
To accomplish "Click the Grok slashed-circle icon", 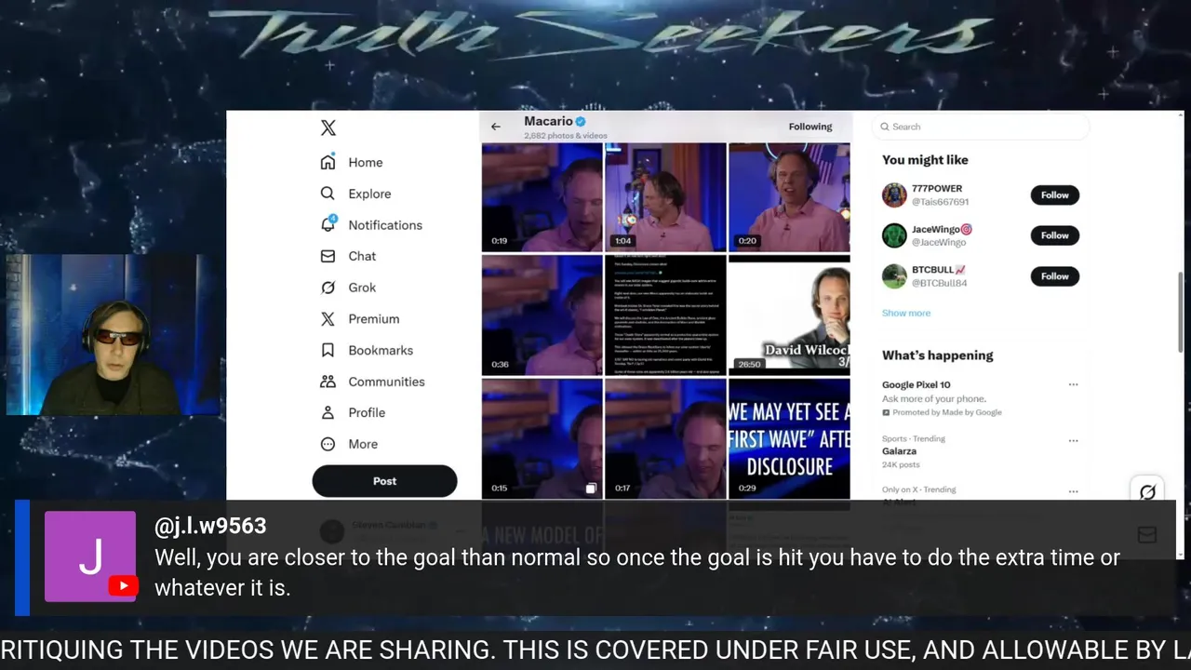I will pyautogui.click(x=328, y=288).
